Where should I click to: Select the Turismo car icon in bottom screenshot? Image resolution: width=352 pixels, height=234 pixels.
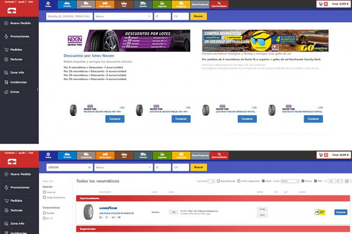[67, 154]
